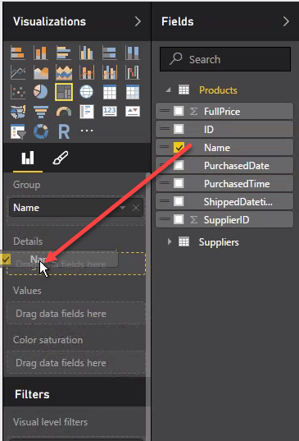Remove Name from the Group well
299x441 pixels.
pyautogui.click(x=136, y=208)
